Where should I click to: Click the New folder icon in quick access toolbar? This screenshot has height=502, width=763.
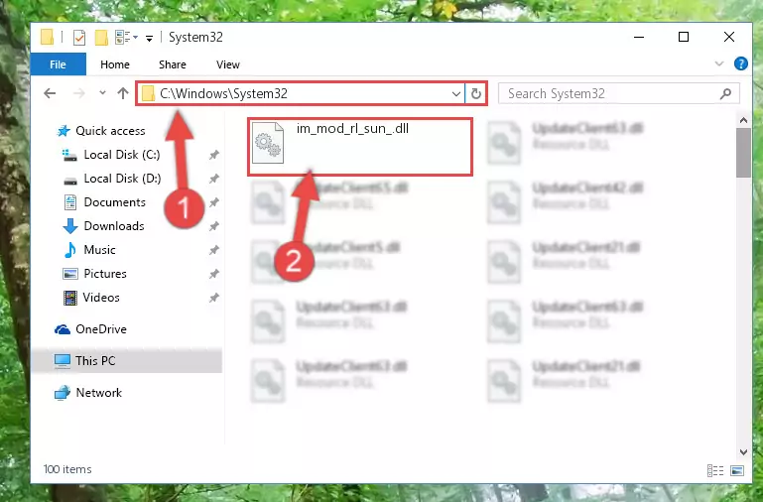pos(101,38)
